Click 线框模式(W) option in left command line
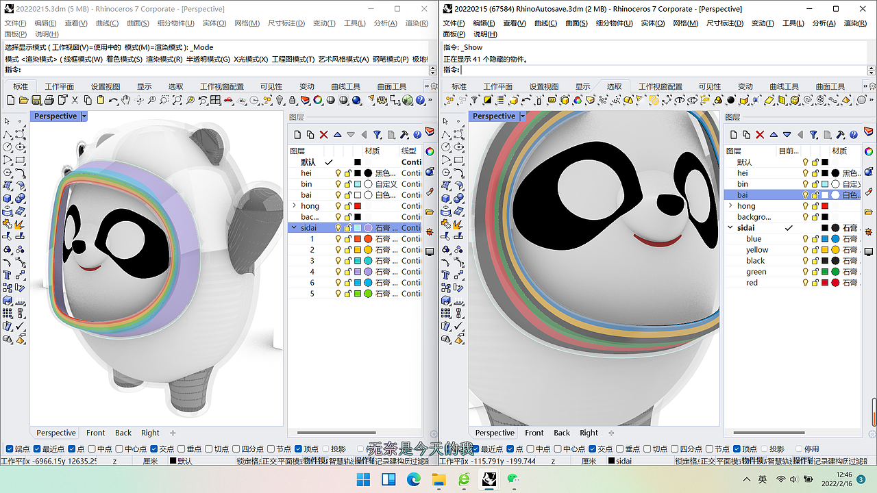This screenshot has width=877, height=493. pos(83,60)
